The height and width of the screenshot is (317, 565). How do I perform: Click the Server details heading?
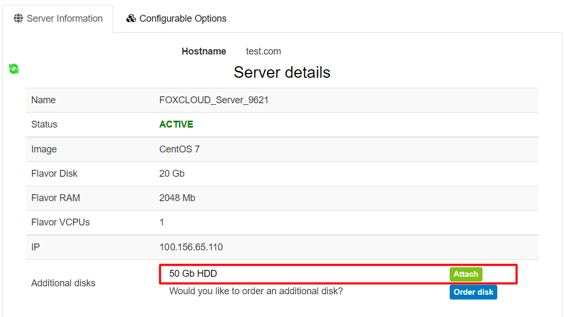[x=282, y=73]
